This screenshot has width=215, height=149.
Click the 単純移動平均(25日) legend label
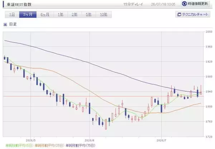point(49,145)
